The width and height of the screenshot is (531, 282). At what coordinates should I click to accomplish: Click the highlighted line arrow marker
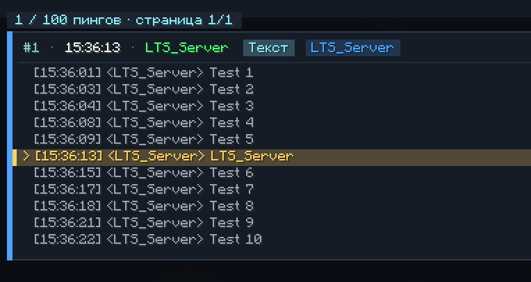pos(26,156)
